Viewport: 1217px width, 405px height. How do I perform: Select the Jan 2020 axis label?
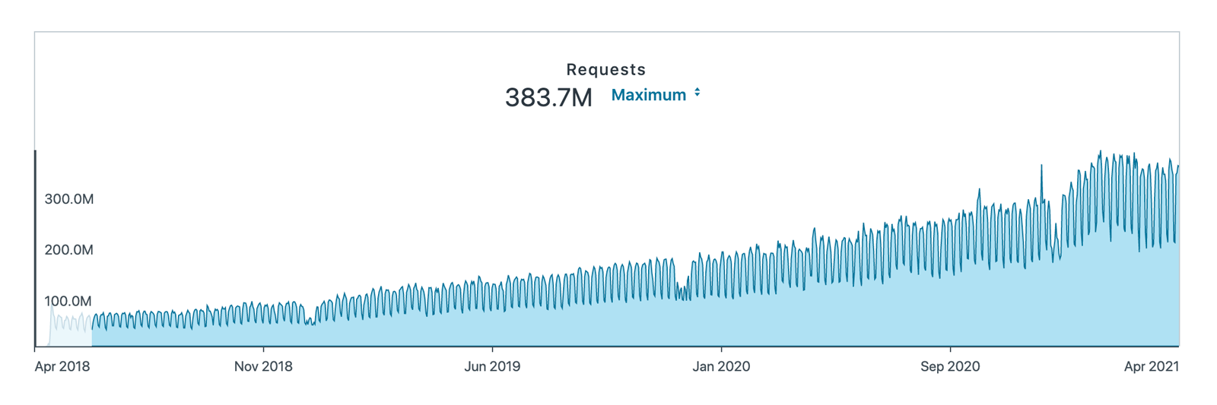[721, 366]
